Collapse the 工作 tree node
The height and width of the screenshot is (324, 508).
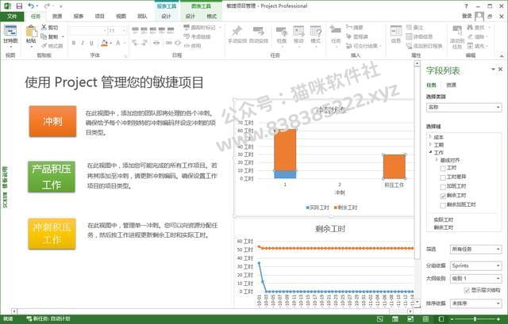pyautogui.click(x=430, y=152)
